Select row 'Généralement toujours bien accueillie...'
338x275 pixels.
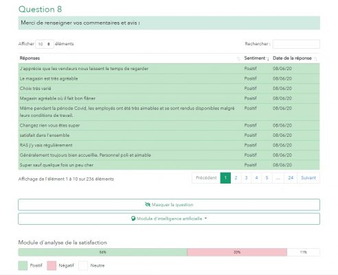pyautogui.click(x=169, y=155)
